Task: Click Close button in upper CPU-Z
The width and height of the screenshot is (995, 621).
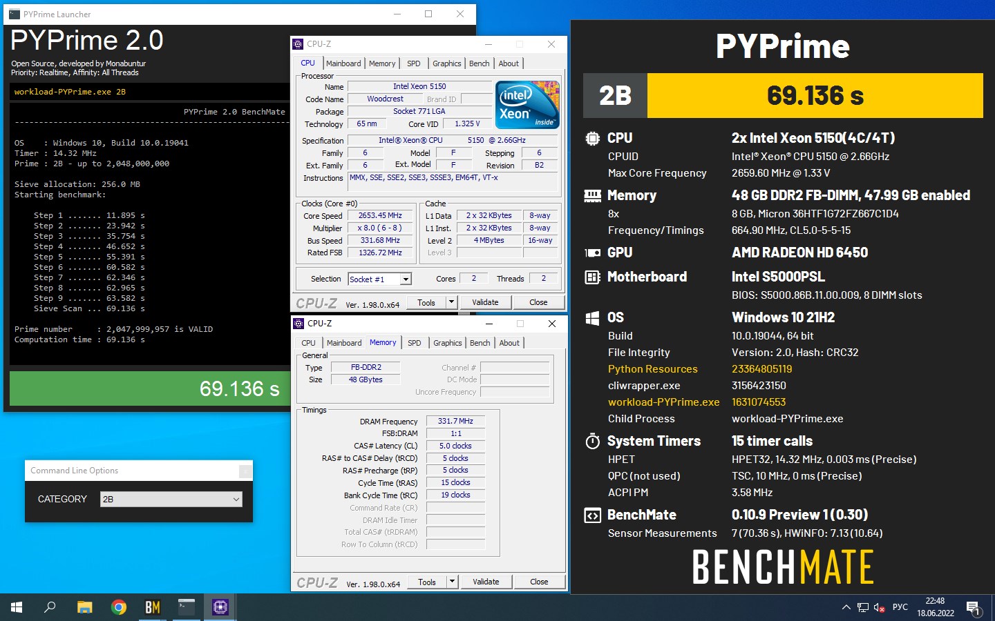Action: (x=538, y=302)
